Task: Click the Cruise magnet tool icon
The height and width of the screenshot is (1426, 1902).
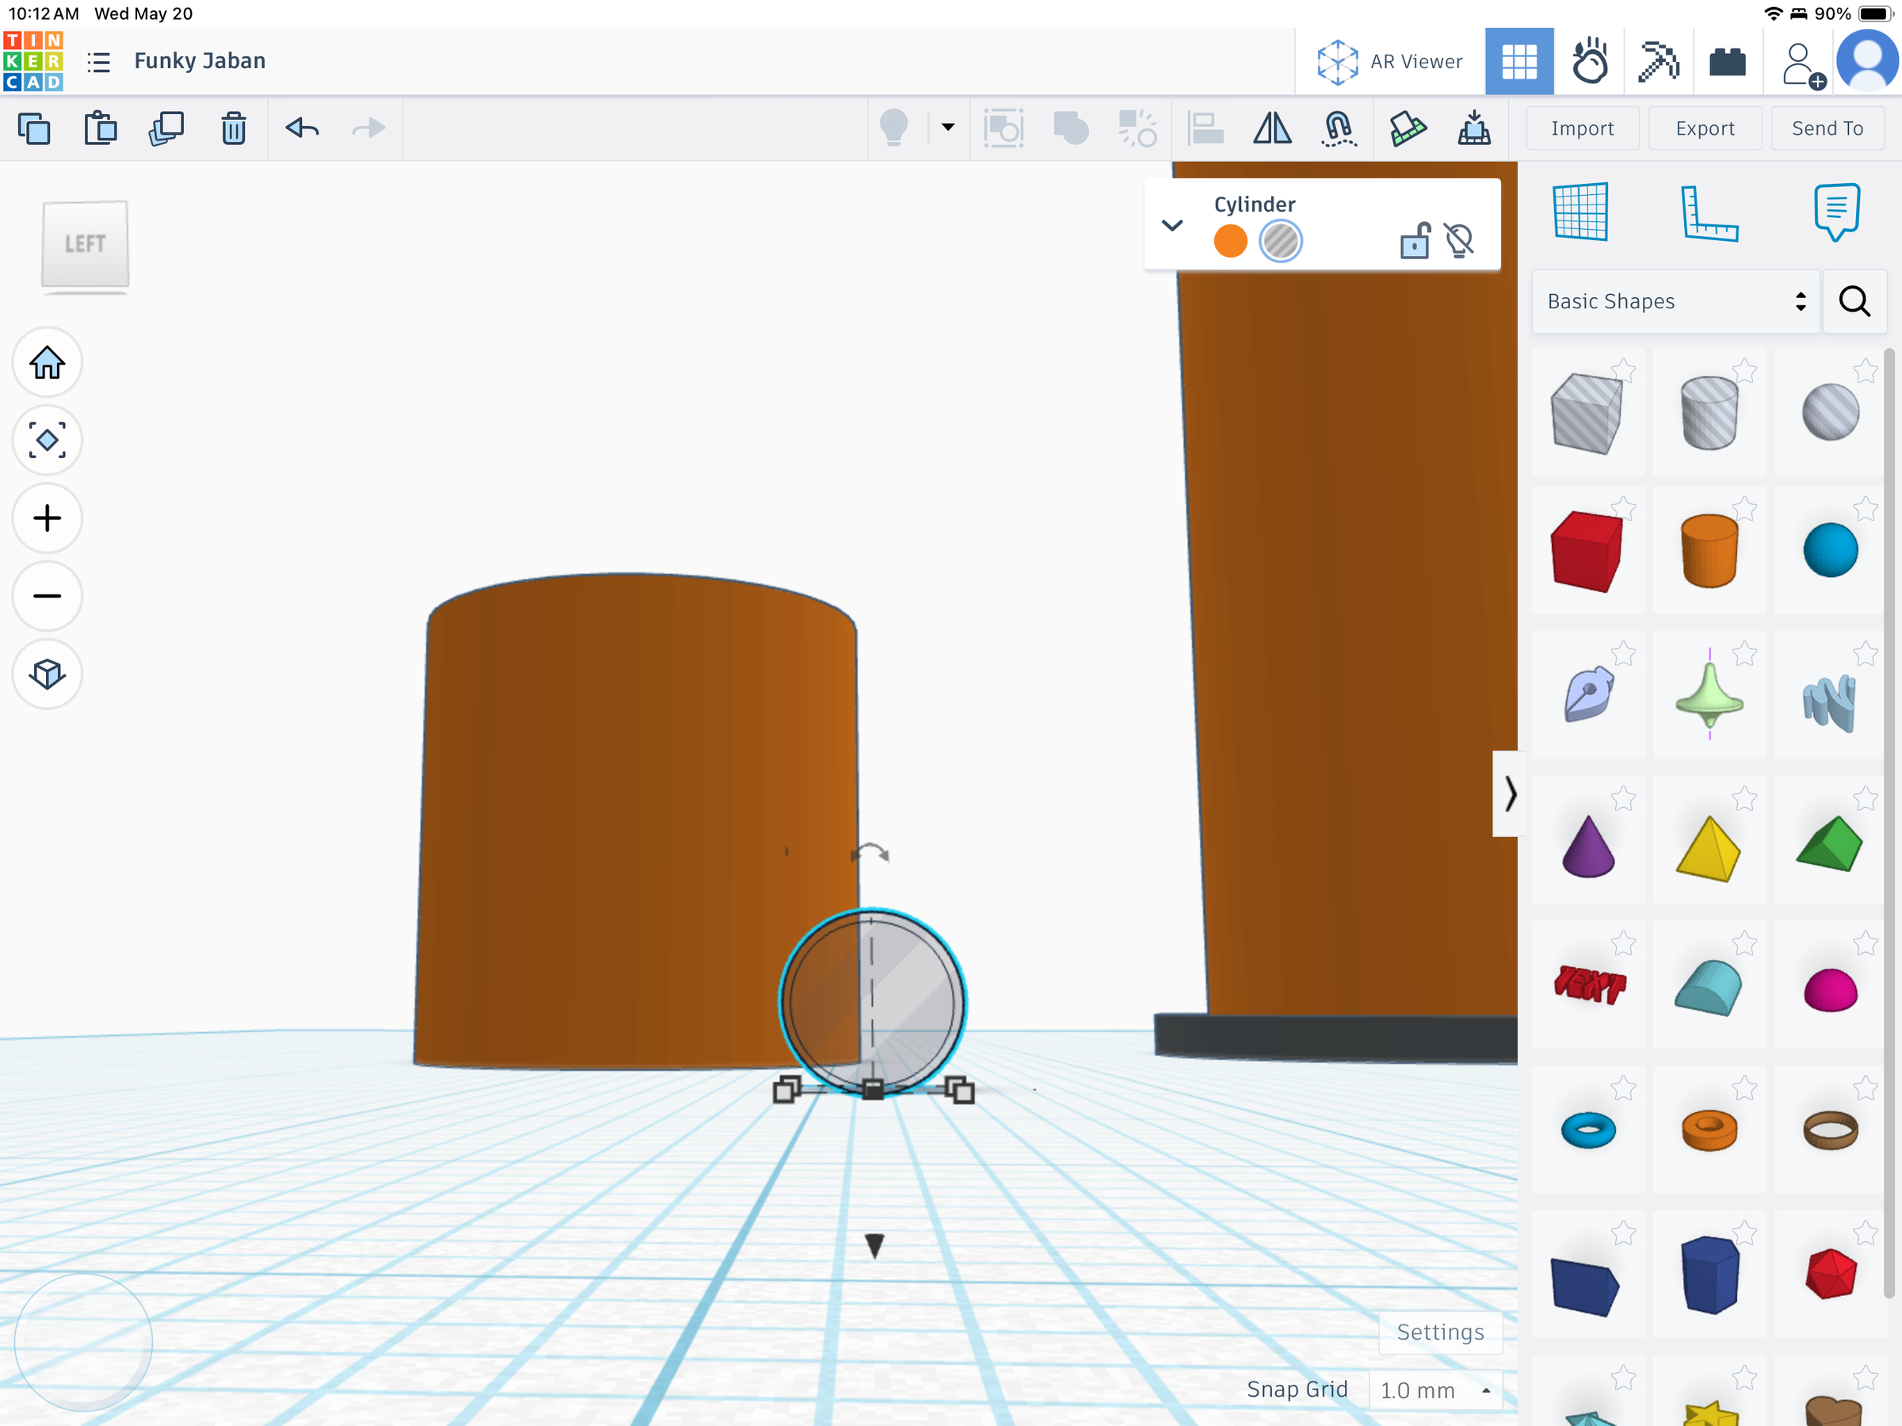Action: (x=1339, y=129)
